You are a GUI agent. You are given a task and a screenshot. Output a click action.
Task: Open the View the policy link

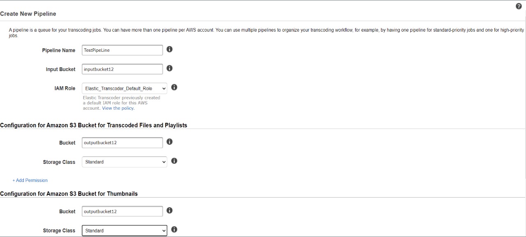point(118,108)
